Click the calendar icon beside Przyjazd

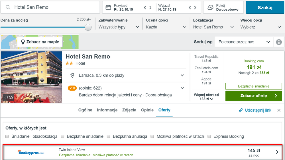[x=108, y=7]
